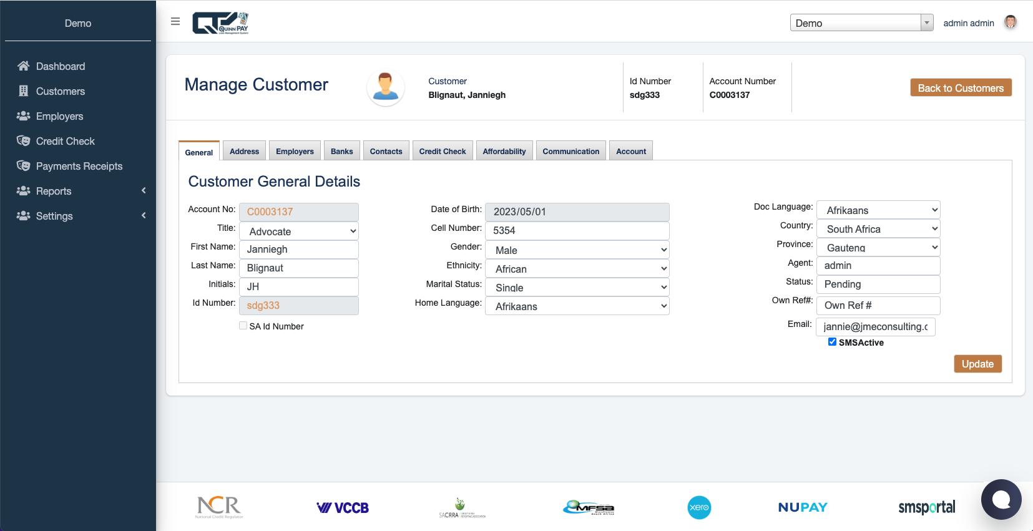This screenshot has height=531, width=1033.
Task: Click the Status field
Action: (878, 284)
